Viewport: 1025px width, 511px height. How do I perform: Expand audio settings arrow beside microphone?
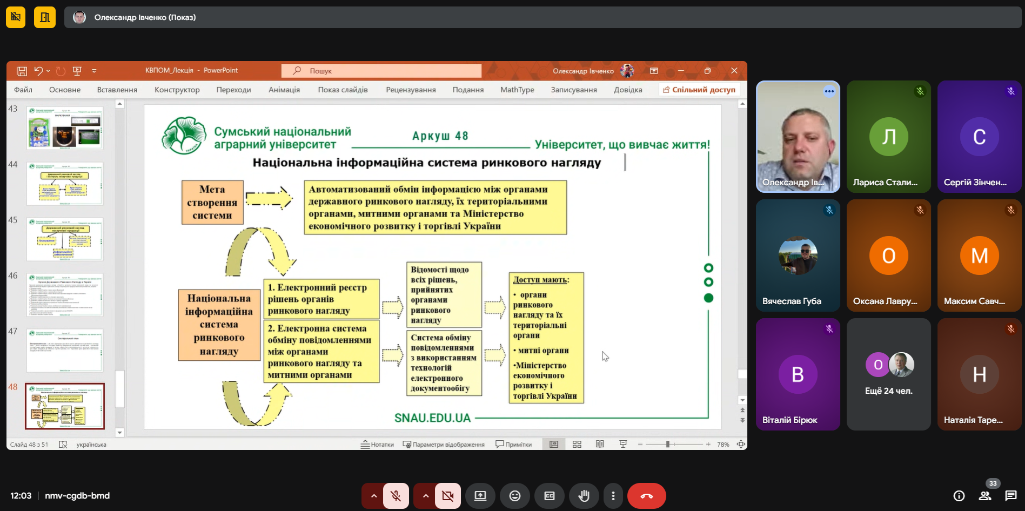[x=373, y=496]
